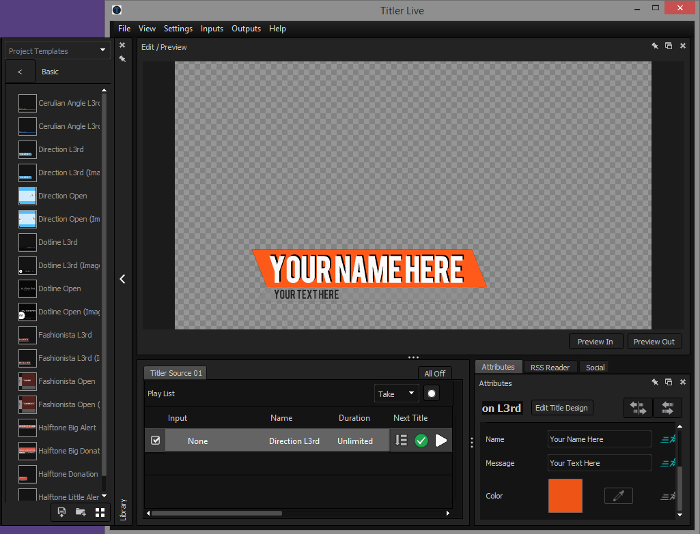Click the add folder icon in Library
700x534 pixels.
click(81, 512)
